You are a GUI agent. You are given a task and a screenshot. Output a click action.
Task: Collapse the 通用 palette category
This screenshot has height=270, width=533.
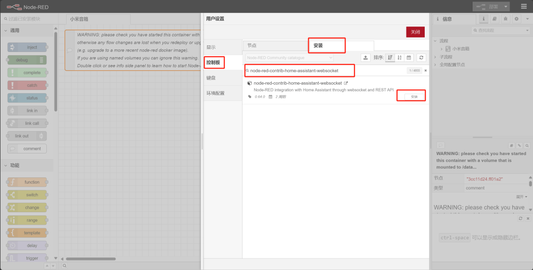pos(27,31)
